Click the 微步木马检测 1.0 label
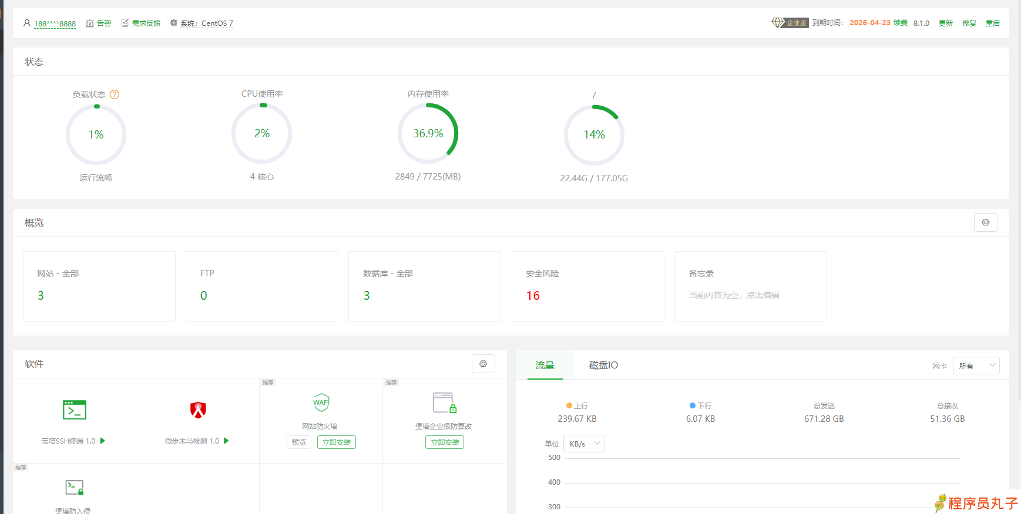The height and width of the screenshot is (514, 1021). pyautogui.click(x=192, y=441)
